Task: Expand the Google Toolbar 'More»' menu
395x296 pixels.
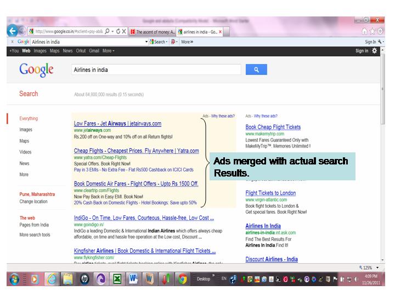Action: point(187,42)
